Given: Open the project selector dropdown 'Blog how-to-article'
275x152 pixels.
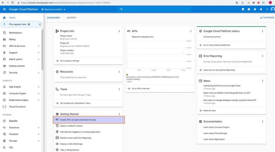Looking at the screenshot, I should (53, 9).
